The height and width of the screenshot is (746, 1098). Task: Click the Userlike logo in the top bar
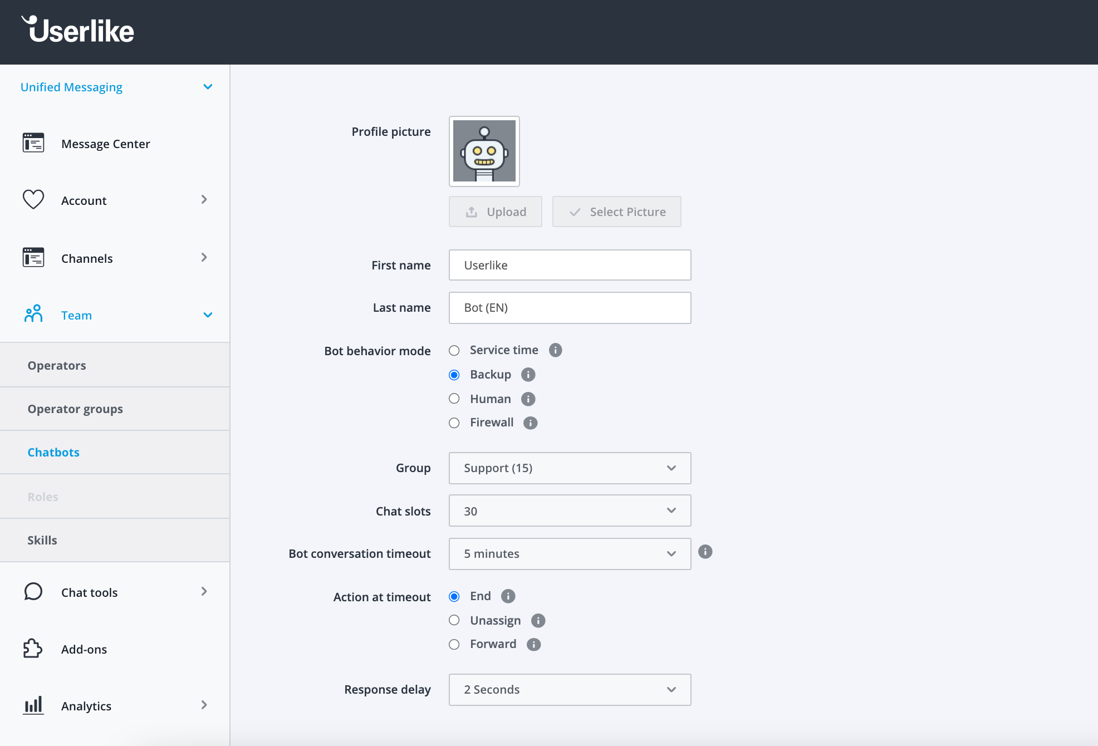coord(77,31)
